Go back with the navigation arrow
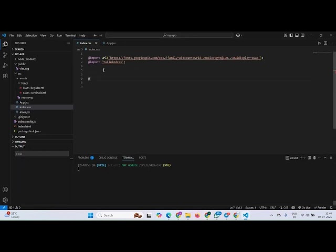This screenshot has height=252, width=336. click(x=95, y=35)
